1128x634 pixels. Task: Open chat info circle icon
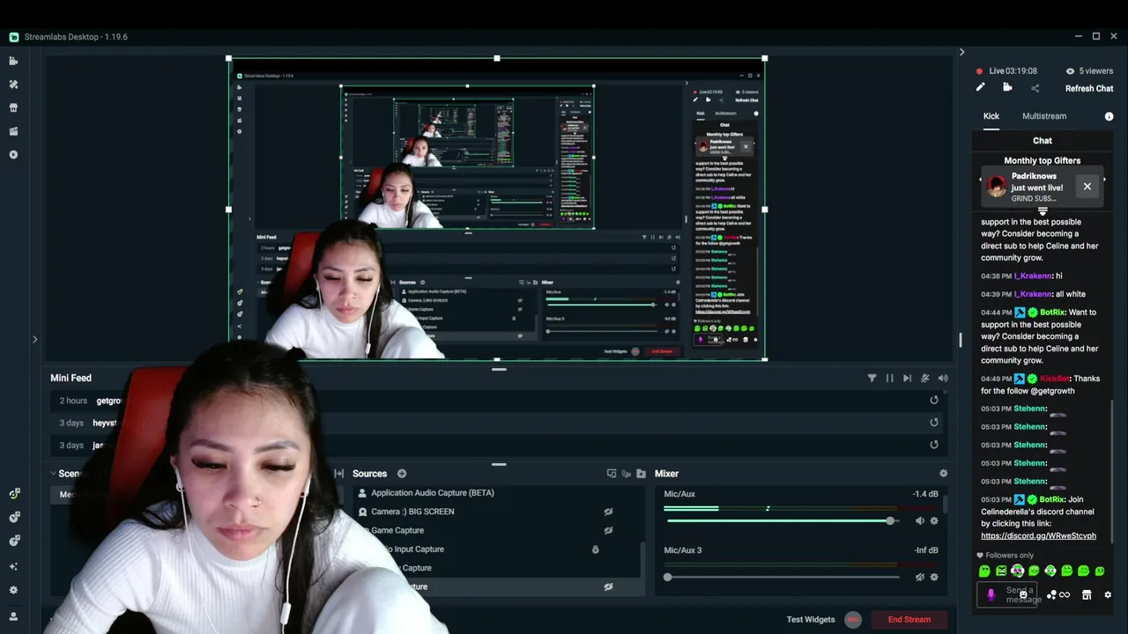(x=1109, y=116)
